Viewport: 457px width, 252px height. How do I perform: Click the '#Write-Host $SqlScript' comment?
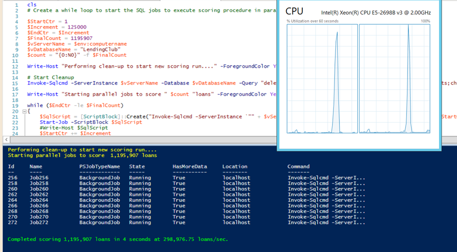tap(74, 127)
